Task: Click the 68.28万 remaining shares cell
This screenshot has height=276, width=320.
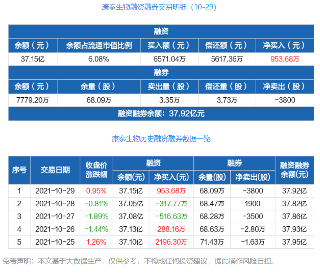Action: point(212,216)
